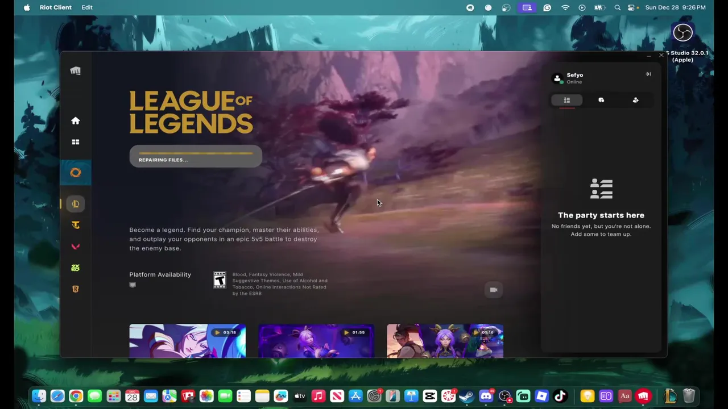Select Legends of Runeterra in the sidebar

click(x=75, y=289)
